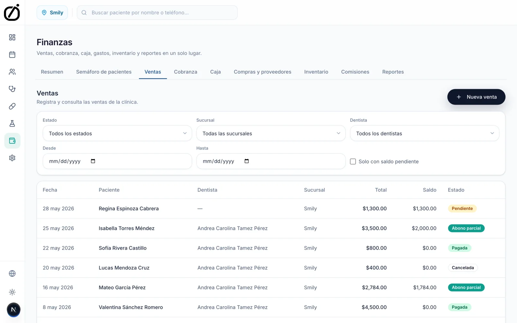Open the finance wallet icon in sidebar
The height and width of the screenshot is (323, 517).
pos(12,141)
